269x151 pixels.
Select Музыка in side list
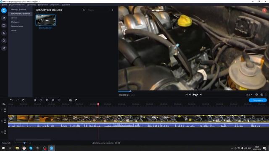[x=15, y=22]
